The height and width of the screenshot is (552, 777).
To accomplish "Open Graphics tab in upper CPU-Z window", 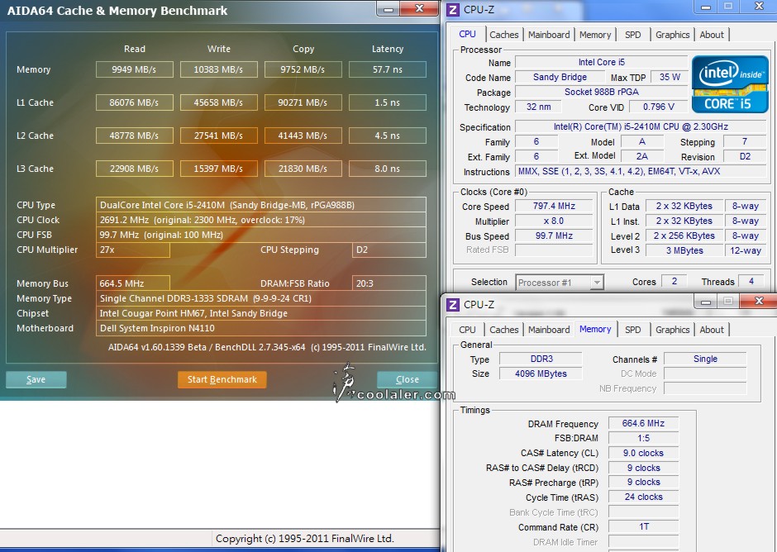I will pos(673,35).
